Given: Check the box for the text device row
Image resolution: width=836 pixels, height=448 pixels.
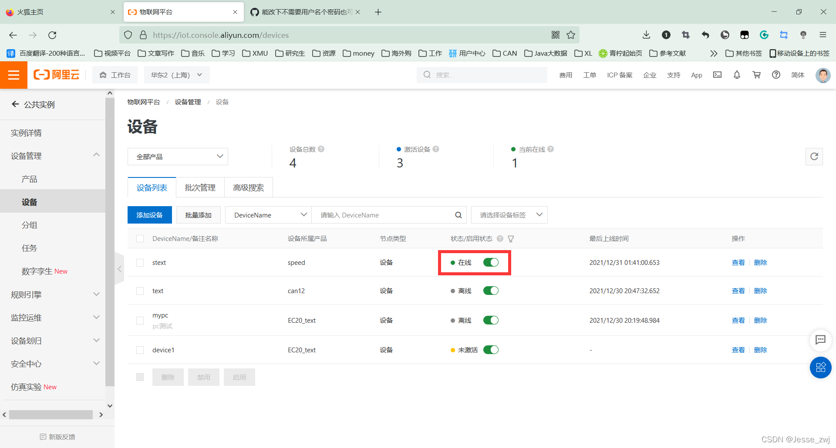Looking at the screenshot, I should (140, 291).
